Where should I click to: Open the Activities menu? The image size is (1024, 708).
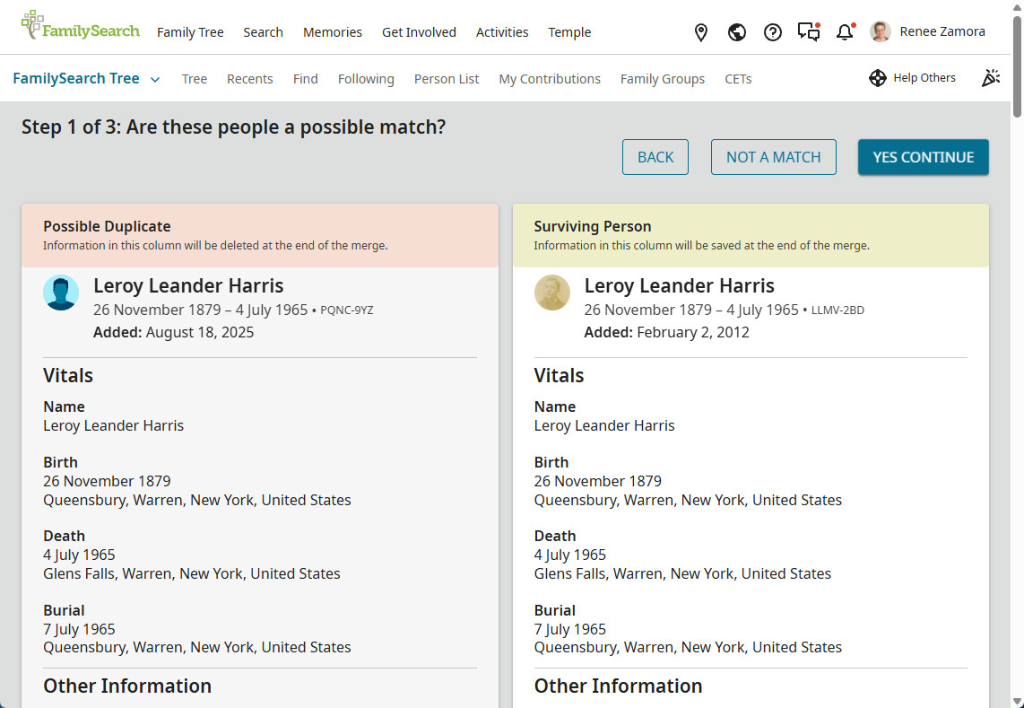pyautogui.click(x=502, y=32)
